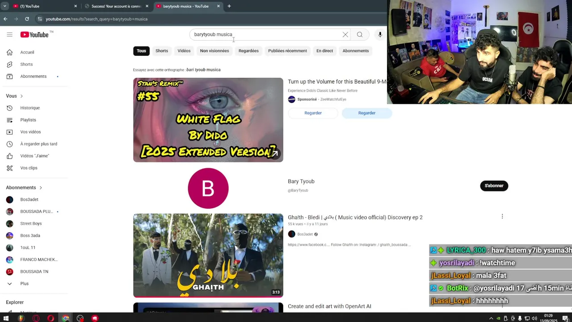Select the Tous filter chip

141,51
